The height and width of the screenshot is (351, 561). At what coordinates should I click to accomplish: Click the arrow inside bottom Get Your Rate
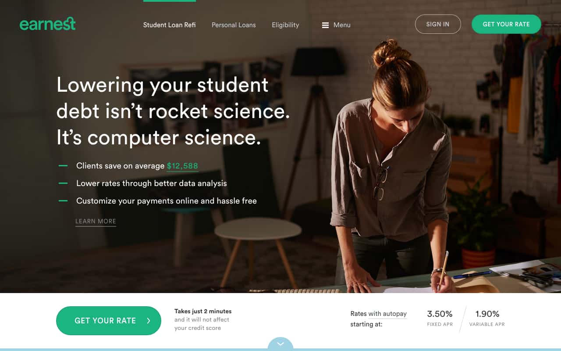coord(149,321)
